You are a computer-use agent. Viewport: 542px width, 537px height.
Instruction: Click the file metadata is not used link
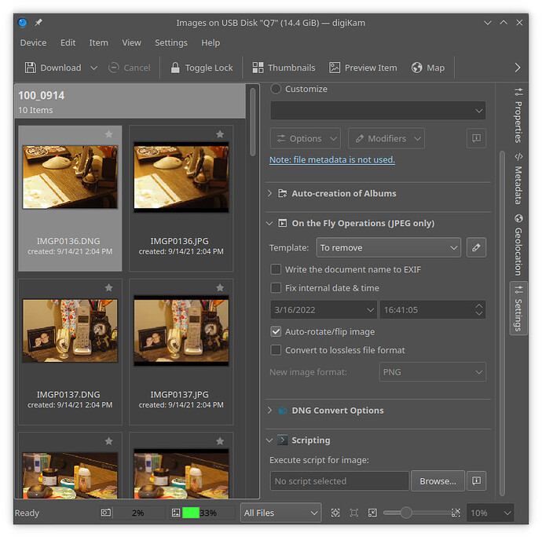(x=331, y=159)
